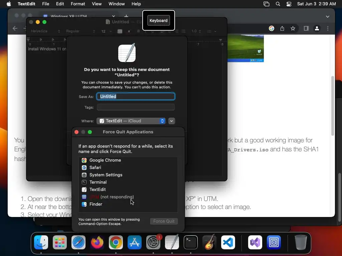Open the Format menu
342x256 pixels.
(x=78, y=4)
